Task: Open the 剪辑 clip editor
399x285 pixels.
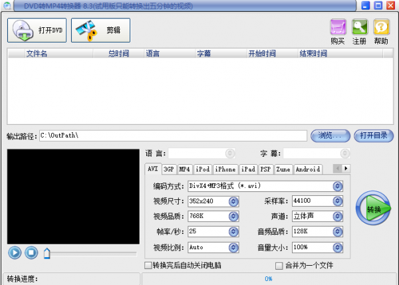Action: (101, 31)
